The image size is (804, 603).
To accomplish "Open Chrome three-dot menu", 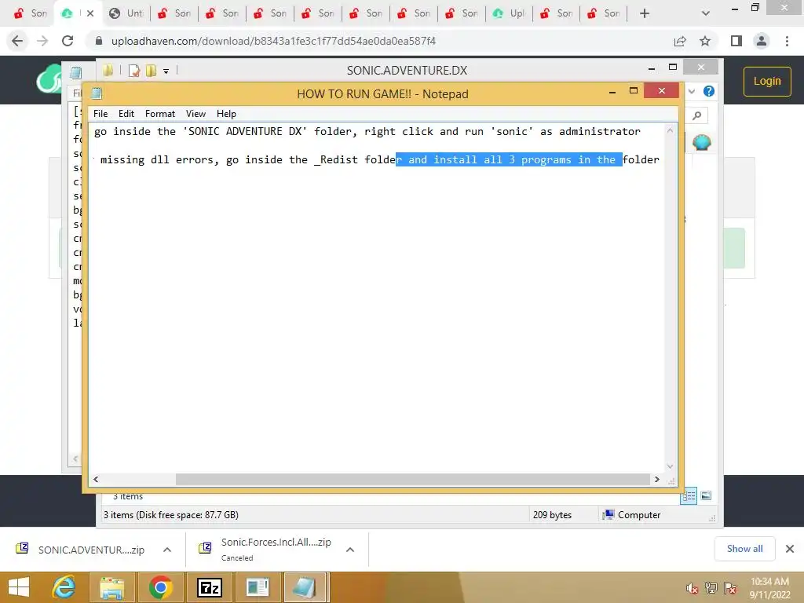I will click(787, 41).
